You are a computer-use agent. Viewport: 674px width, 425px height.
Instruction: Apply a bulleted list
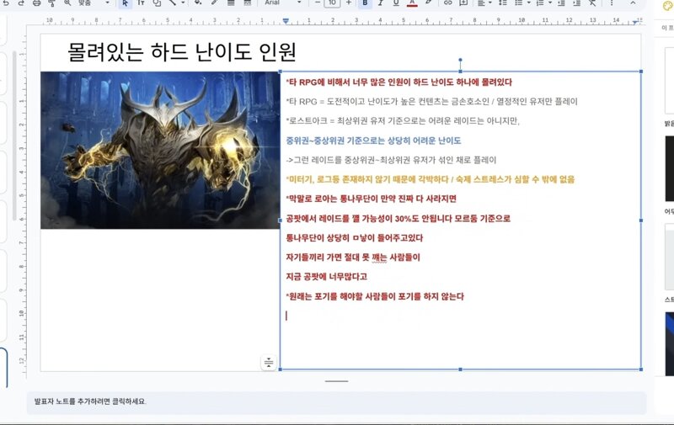pos(519,3)
